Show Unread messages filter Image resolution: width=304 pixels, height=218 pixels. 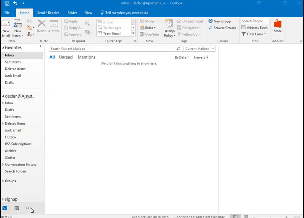[66, 57]
